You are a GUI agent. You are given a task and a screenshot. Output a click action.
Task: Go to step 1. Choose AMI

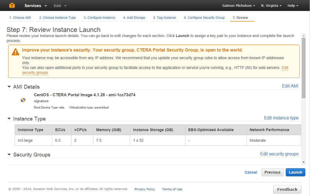point(20,17)
